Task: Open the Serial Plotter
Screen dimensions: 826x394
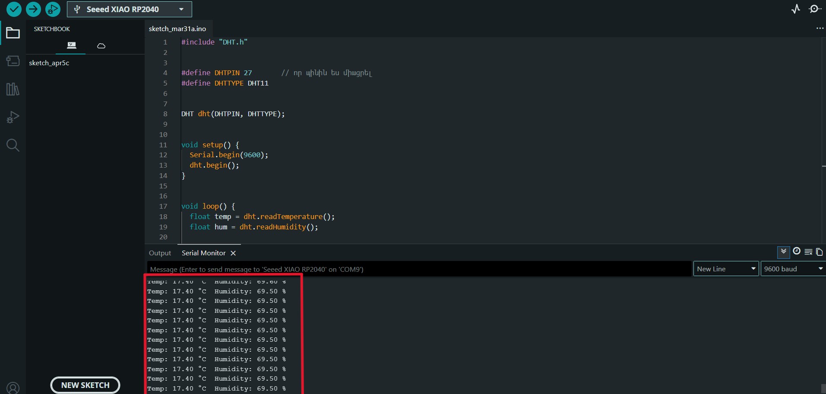Action: 796,9
